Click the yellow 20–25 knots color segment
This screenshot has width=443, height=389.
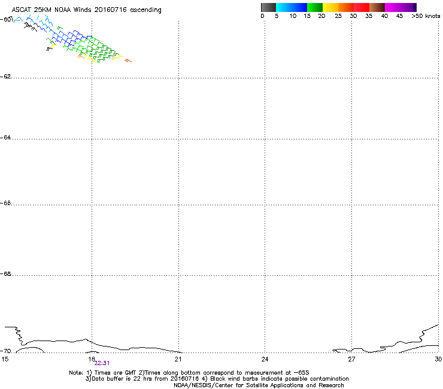tap(330, 7)
